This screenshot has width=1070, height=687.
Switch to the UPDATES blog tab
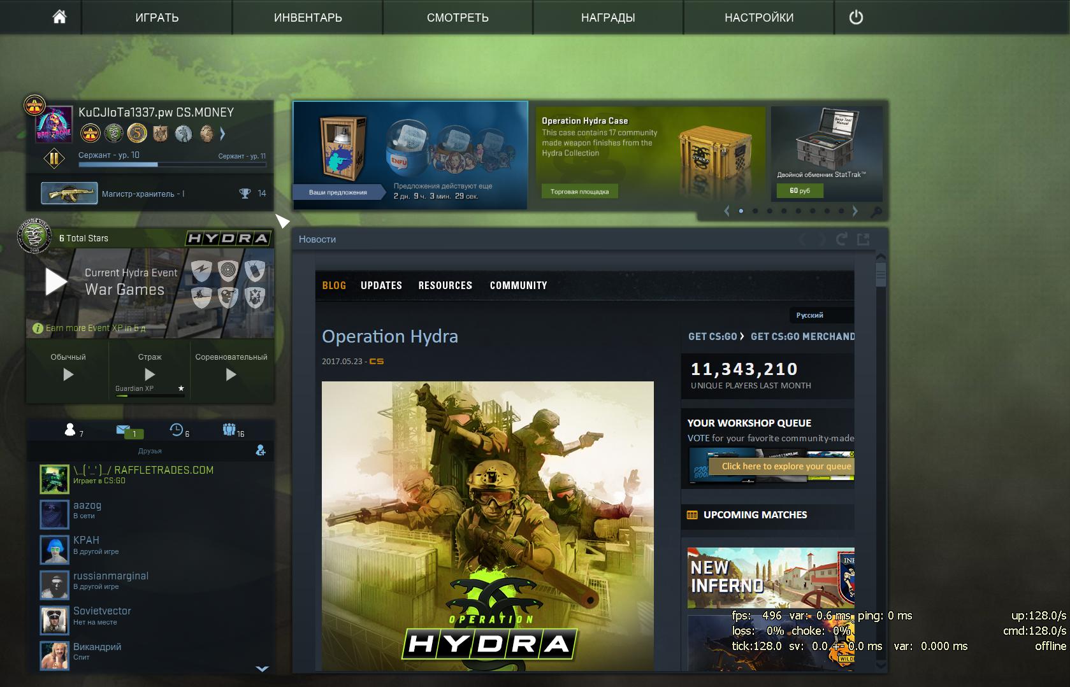click(381, 285)
